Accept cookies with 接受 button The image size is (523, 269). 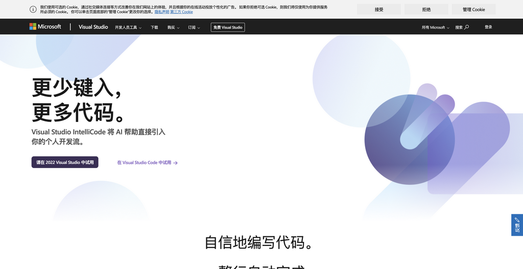(x=379, y=9)
